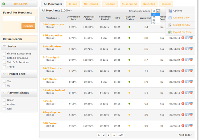
Task: Switch to the Joined tab
Action: pos(73,4)
